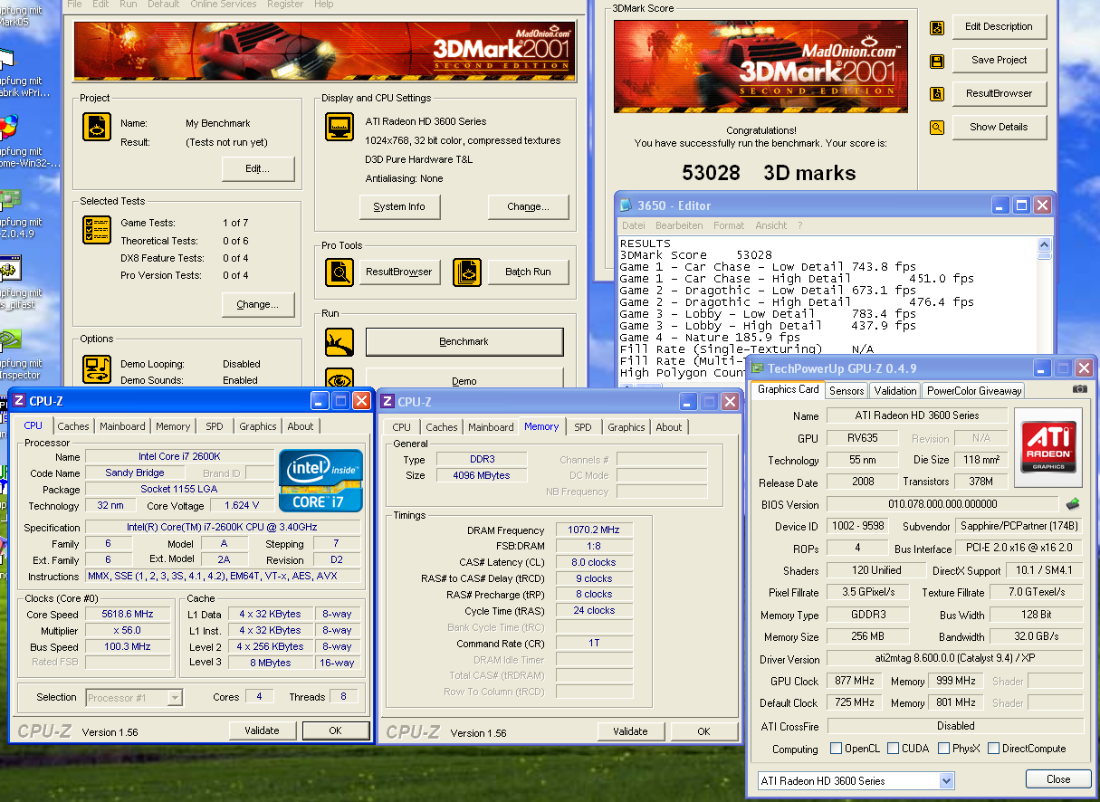Click the BIOS save chip icon in GPU-Z
1100x802 pixels.
(x=1074, y=504)
